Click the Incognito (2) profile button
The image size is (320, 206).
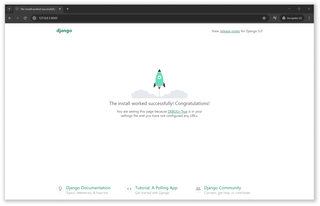coord(292,18)
